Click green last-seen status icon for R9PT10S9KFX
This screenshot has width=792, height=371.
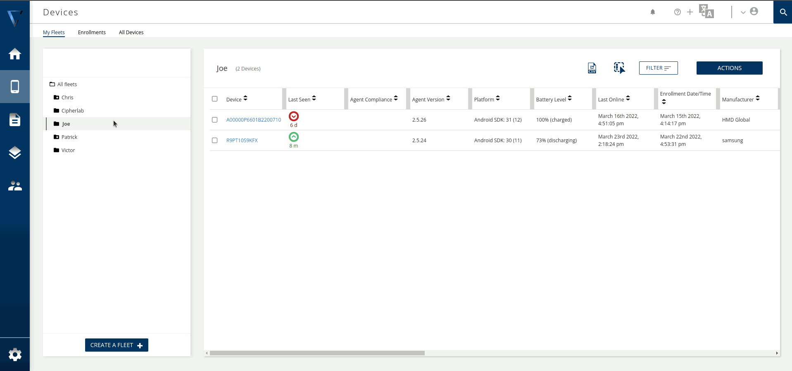click(294, 137)
